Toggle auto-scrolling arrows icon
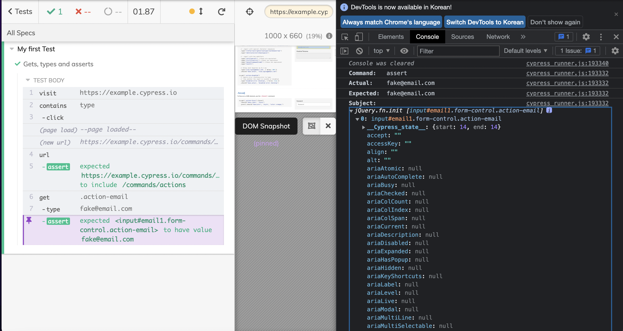Viewport: 623px width, 331px height. (201, 12)
